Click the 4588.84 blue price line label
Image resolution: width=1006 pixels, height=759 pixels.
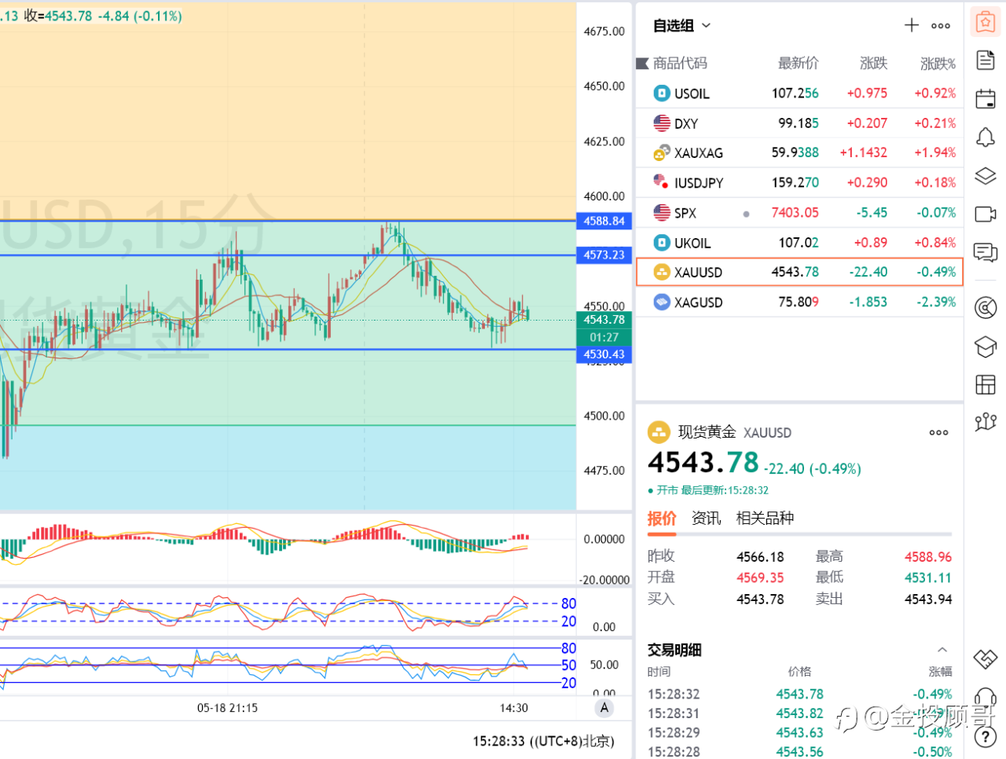click(x=604, y=221)
